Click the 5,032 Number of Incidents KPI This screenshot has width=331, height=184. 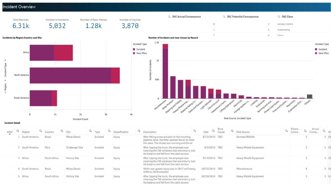tap(57, 26)
